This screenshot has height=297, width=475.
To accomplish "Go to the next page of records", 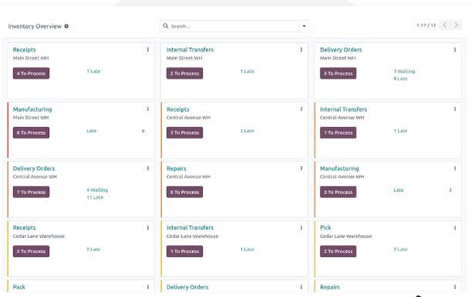I will [x=456, y=25].
